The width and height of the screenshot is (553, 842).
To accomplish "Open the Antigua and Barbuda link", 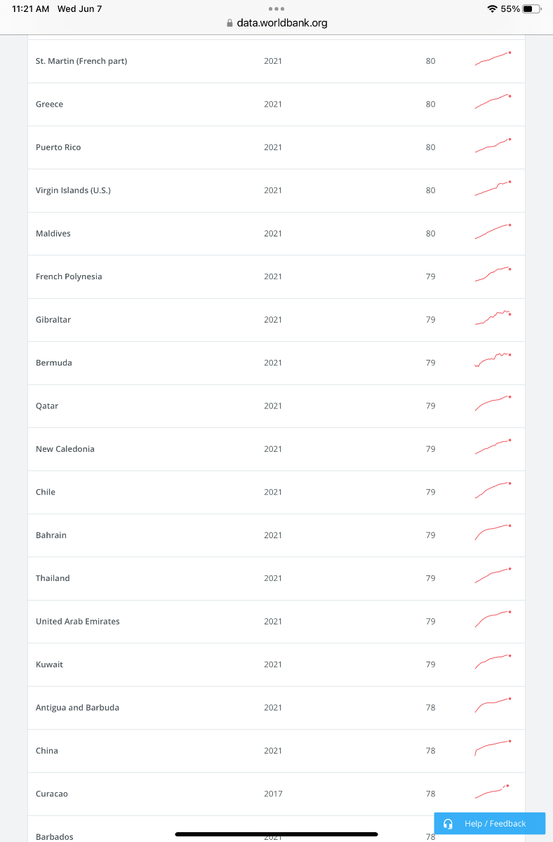I will point(77,708).
